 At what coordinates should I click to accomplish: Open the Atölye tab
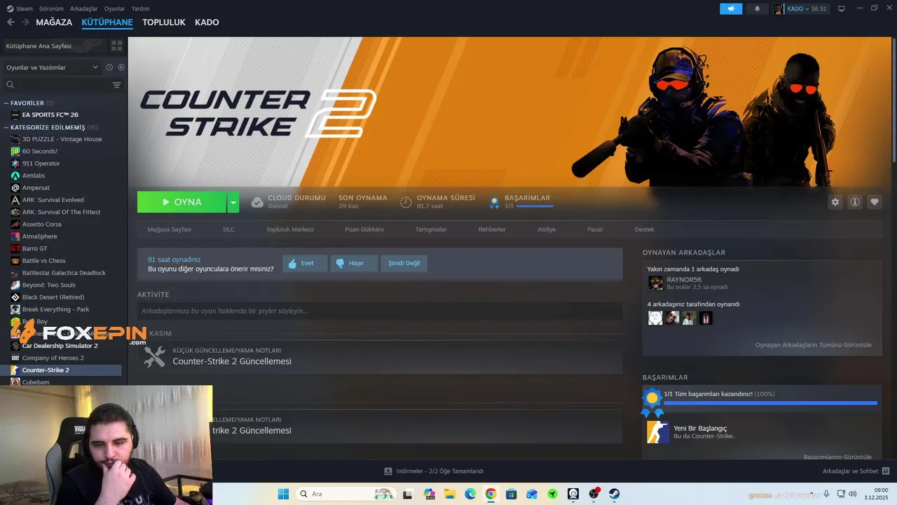pos(547,229)
